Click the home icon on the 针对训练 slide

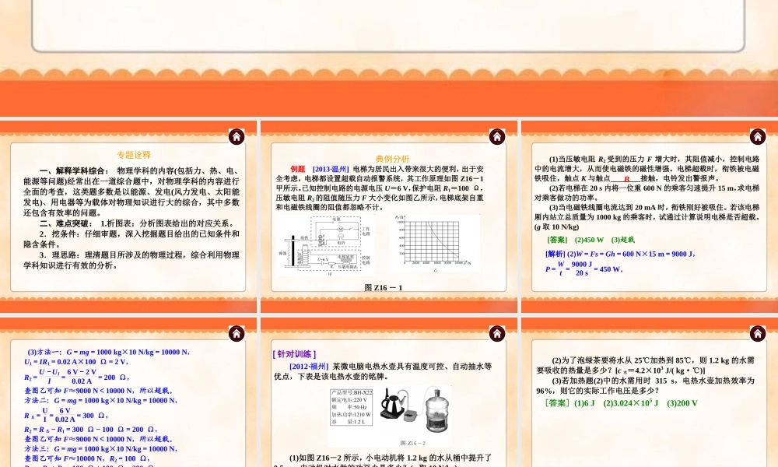[x=497, y=332]
